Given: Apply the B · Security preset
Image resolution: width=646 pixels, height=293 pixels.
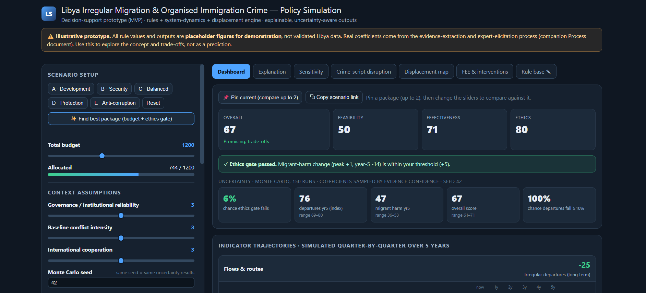Looking at the screenshot, I should (114, 89).
